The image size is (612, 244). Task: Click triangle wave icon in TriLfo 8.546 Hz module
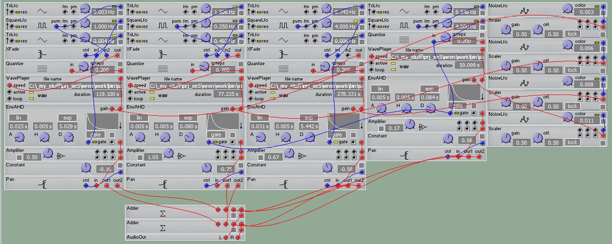[x=404, y=11]
